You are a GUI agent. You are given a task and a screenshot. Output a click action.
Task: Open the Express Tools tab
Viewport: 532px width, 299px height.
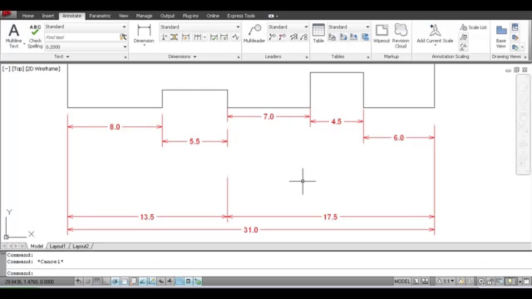(241, 16)
